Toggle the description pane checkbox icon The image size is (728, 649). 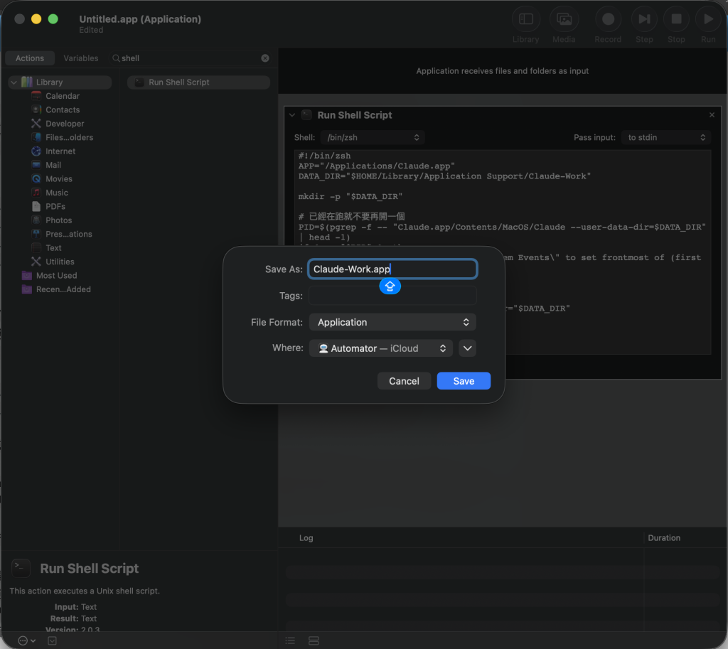52,640
